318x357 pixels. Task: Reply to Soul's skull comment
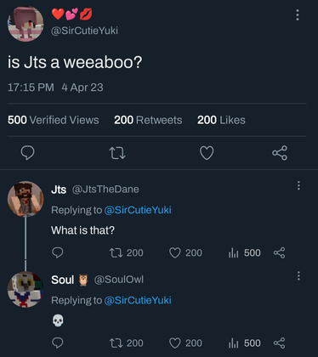point(58,343)
